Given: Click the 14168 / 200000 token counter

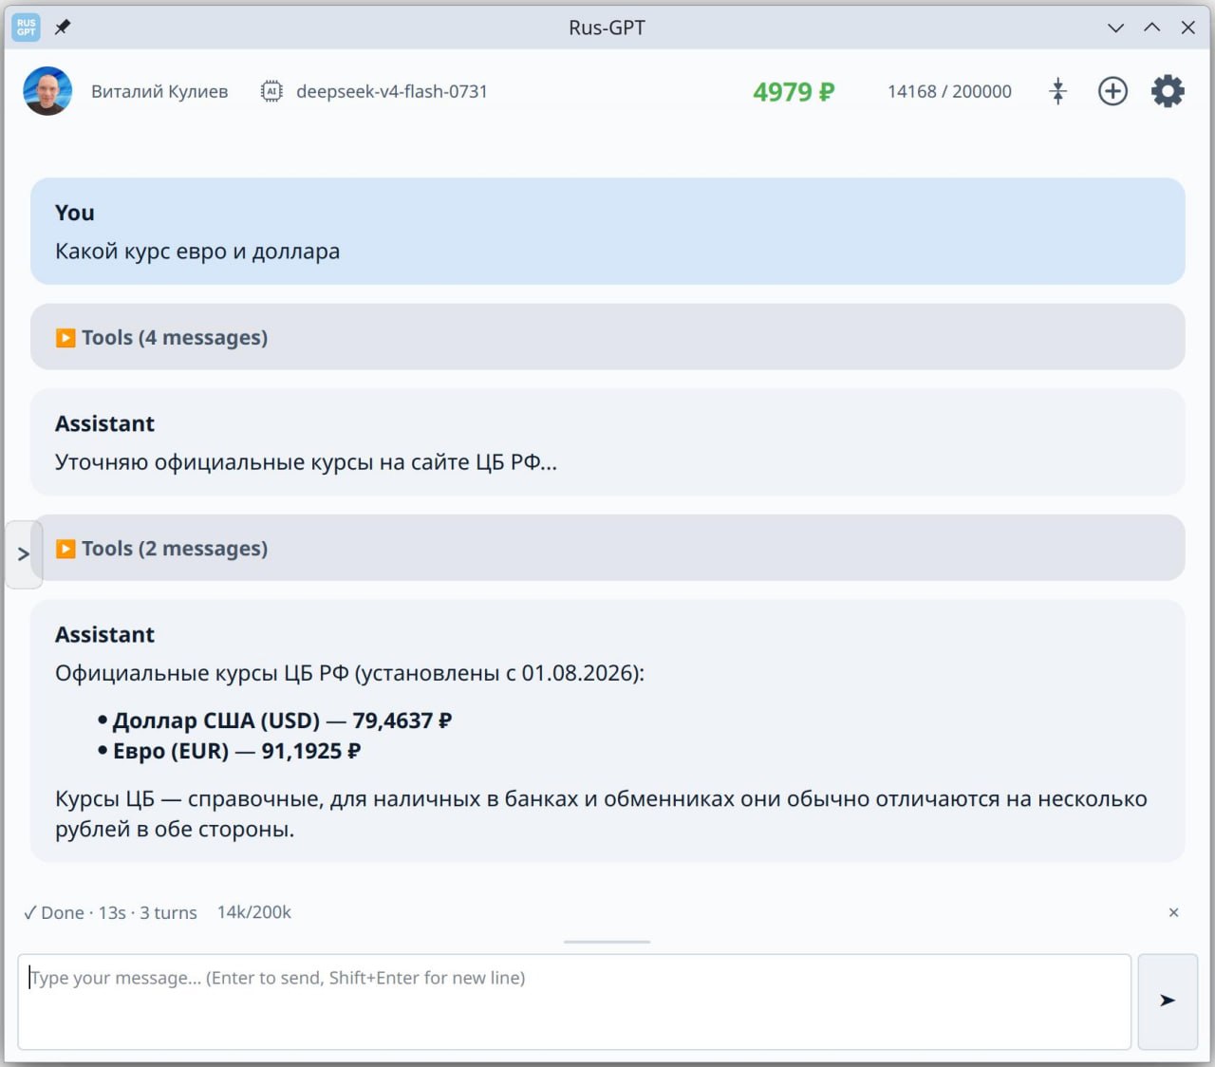Looking at the screenshot, I should [949, 91].
